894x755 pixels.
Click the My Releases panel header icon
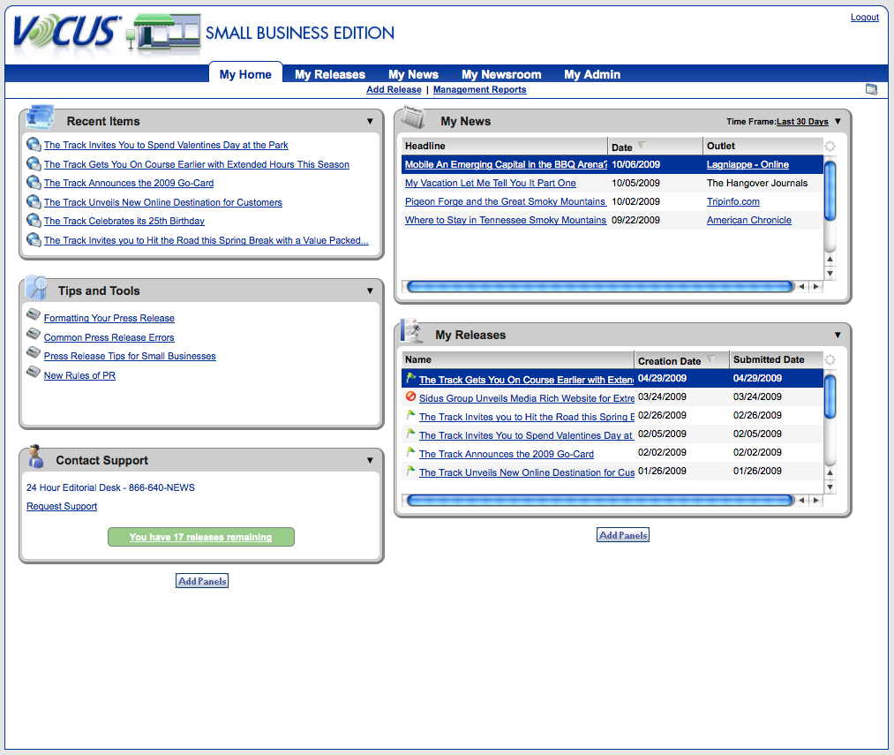tap(411, 331)
